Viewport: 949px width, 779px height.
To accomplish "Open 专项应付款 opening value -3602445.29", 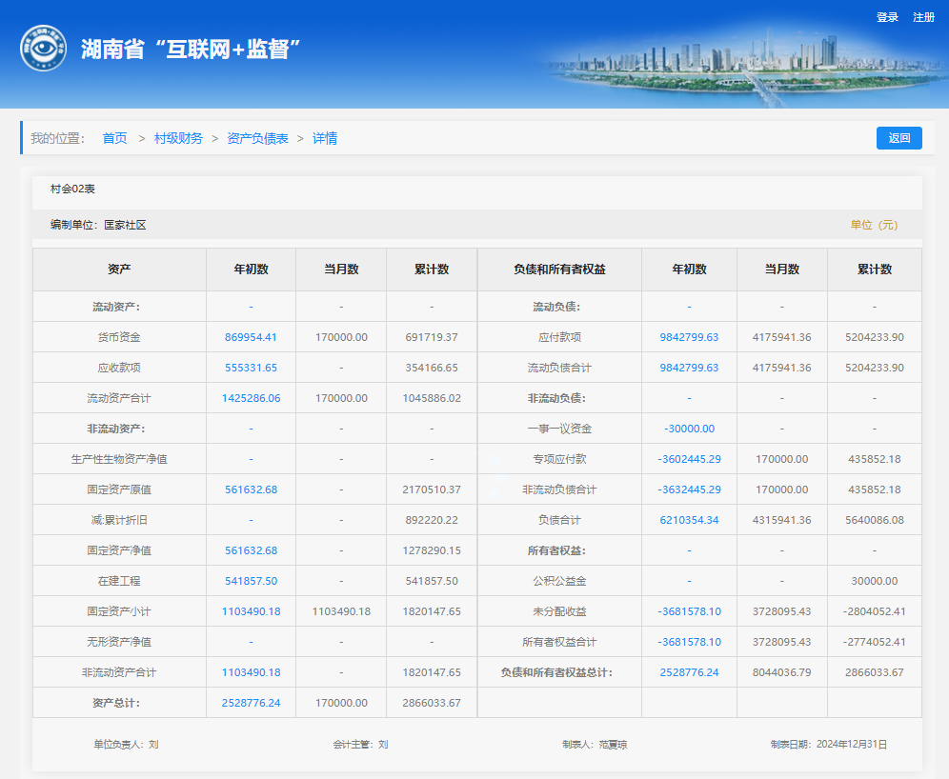I will tap(689, 459).
